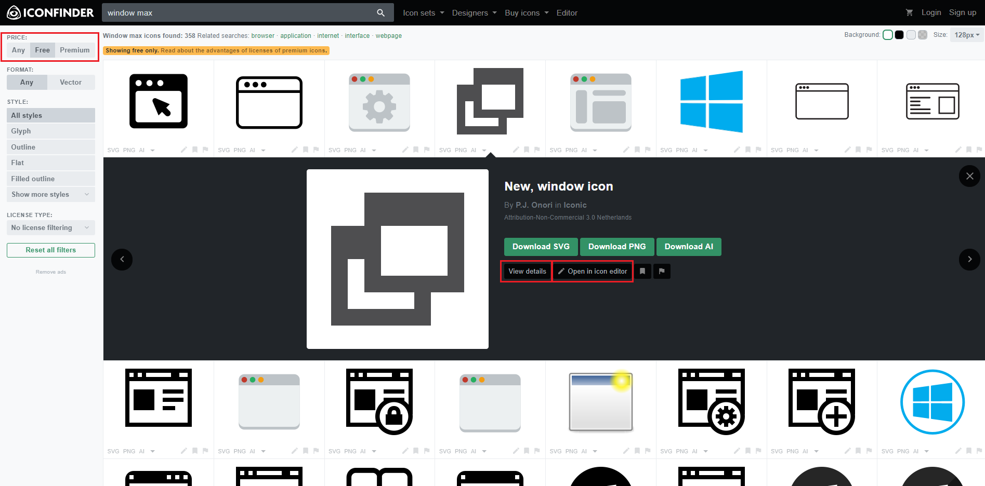Flag the New, window icon in detail panel
The height and width of the screenshot is (486, 985).
click(x=662, y=271)
